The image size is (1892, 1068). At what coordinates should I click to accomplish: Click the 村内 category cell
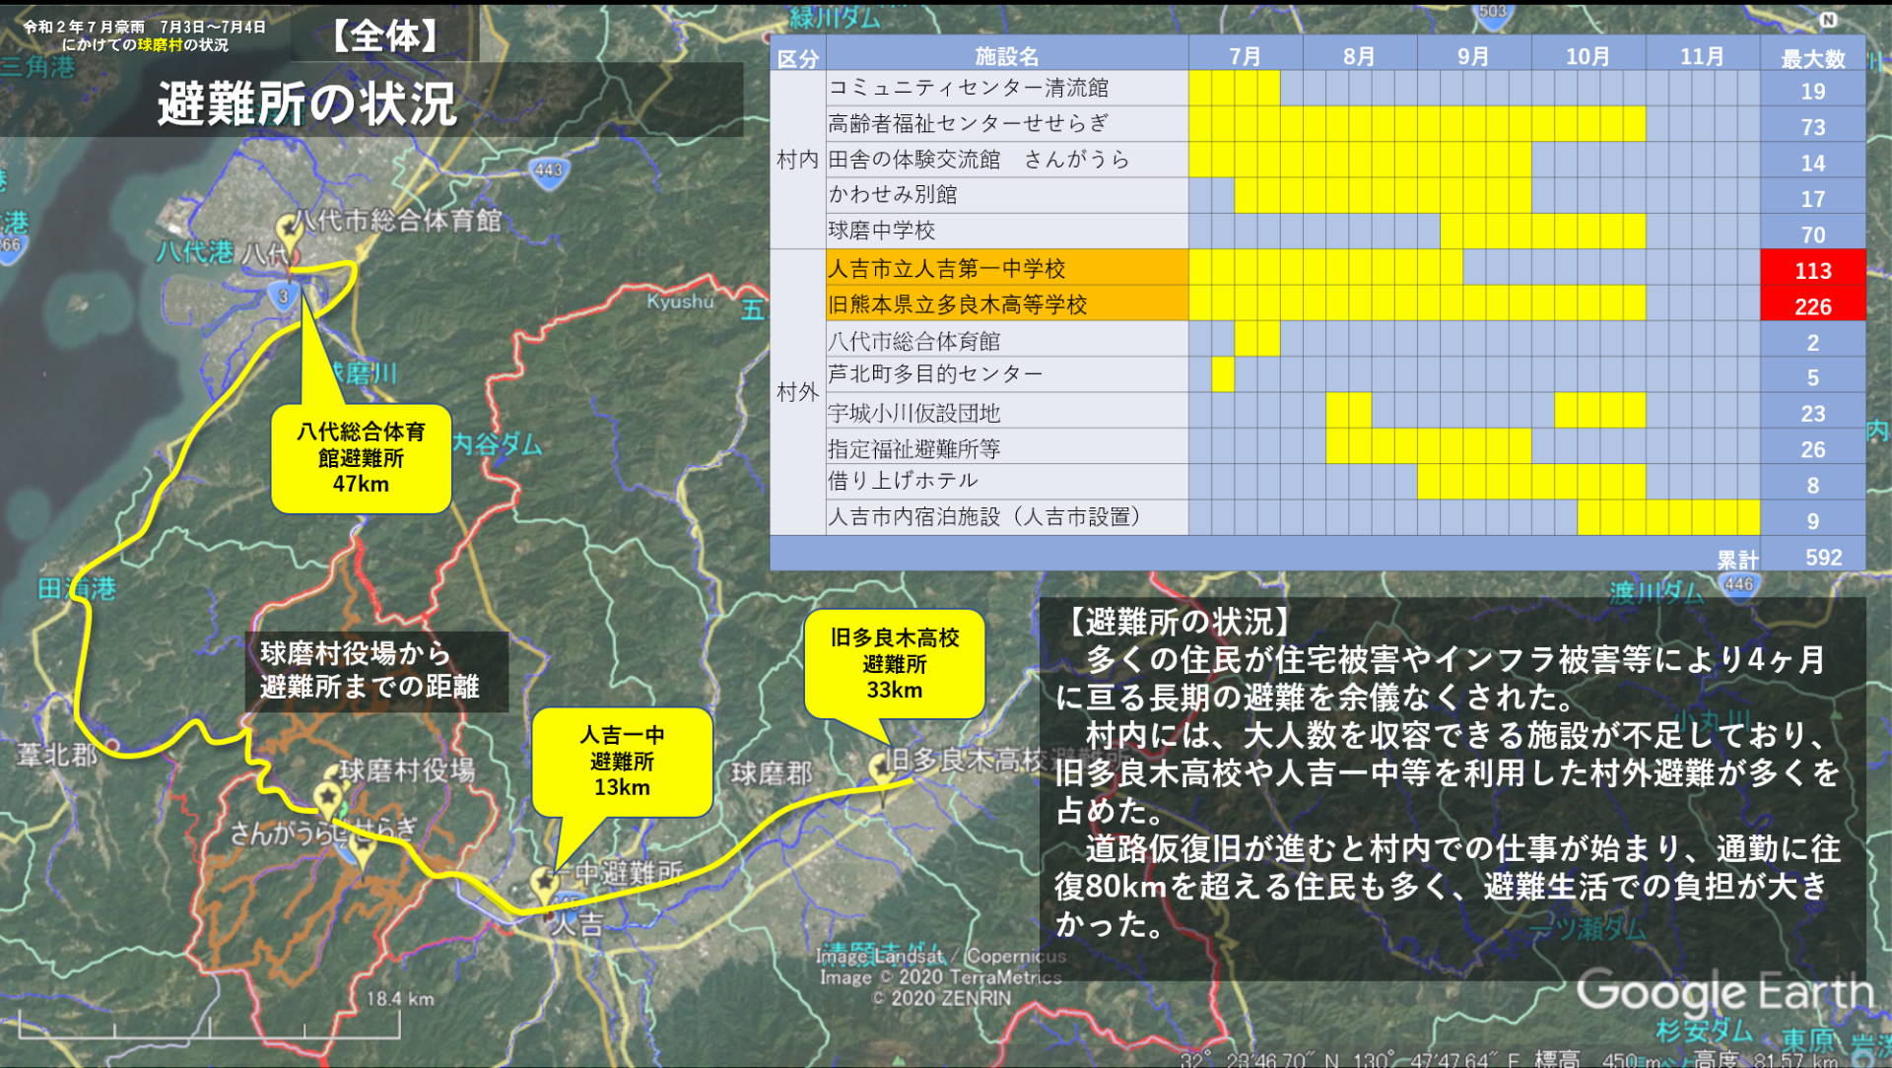pos(797,160)
